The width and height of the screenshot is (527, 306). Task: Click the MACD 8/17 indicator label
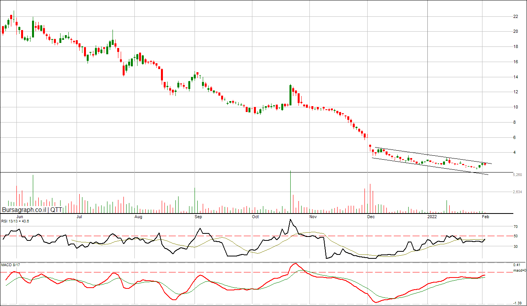pos(11,265)
